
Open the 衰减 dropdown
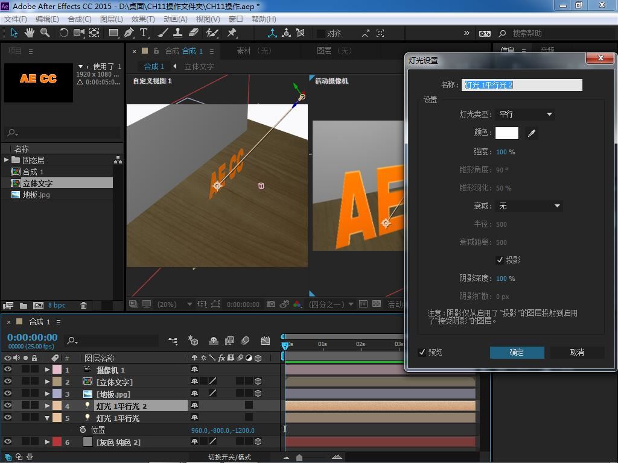tap(529, 206)
